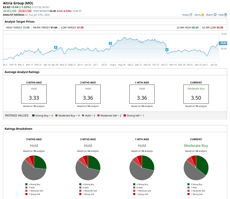The width and height of the screenshot is (230, 199).
Task: Click the earnings marker near Apr 28
Action: (56, 47)
